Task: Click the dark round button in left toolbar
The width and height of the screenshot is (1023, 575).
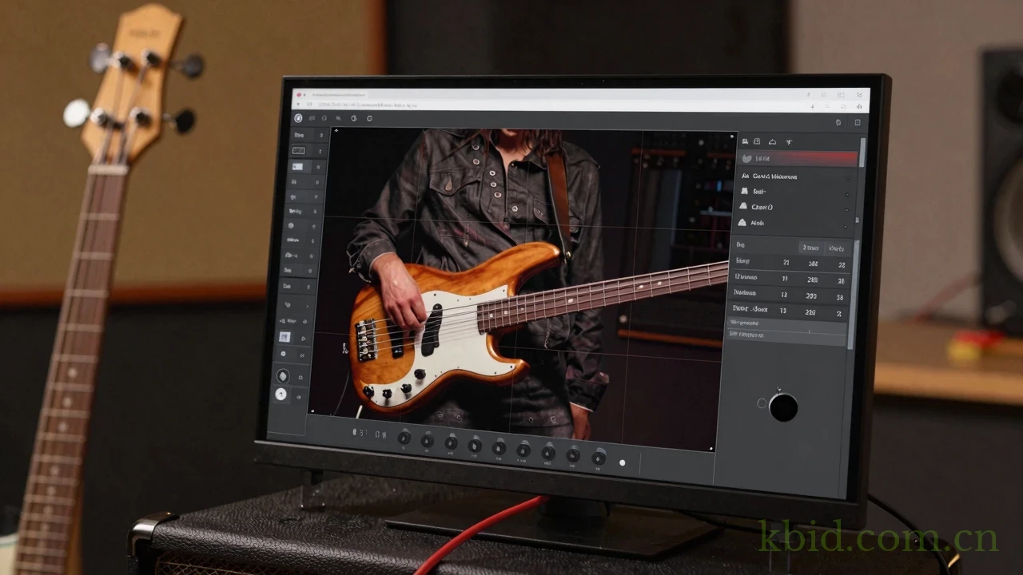Action: (282, 375)
